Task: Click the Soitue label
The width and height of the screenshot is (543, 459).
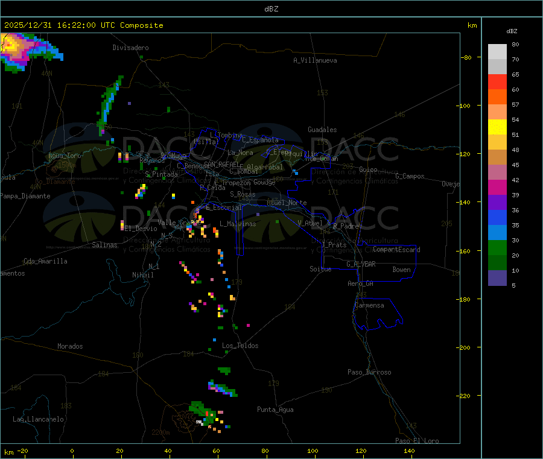Action: 321,269
